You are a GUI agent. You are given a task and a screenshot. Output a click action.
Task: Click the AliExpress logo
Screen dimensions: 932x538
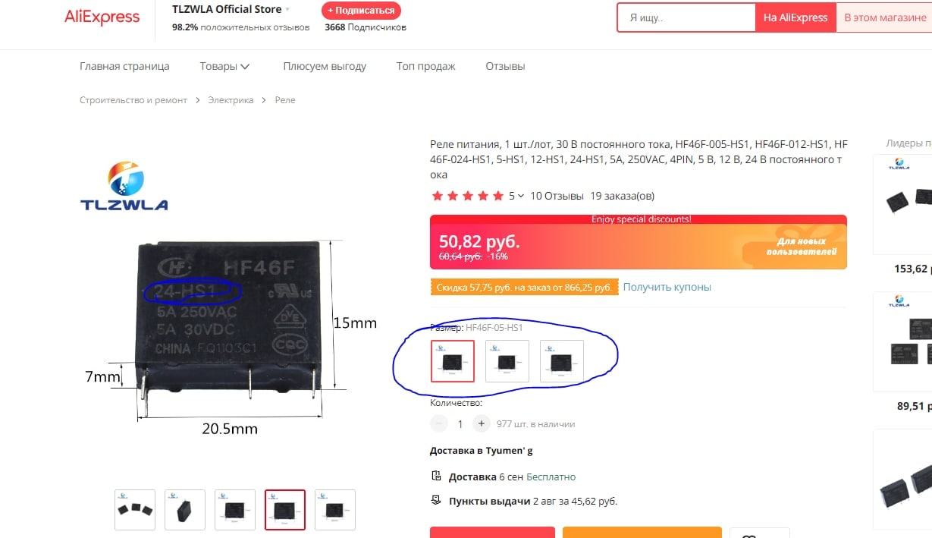(x=102, y=17)
